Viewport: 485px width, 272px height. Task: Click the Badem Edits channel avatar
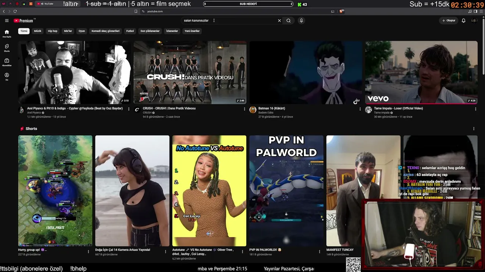(x=253, y=110)
